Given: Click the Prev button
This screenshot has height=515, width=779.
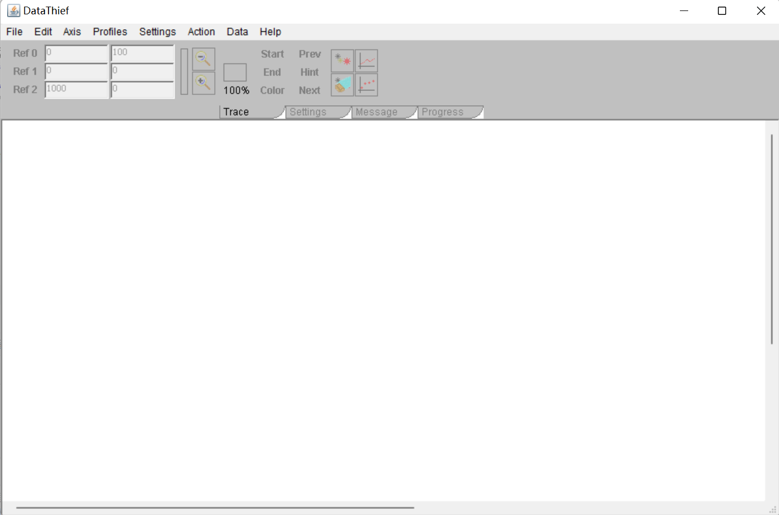Looking at the screenshot, I should [x=310, y=54].
